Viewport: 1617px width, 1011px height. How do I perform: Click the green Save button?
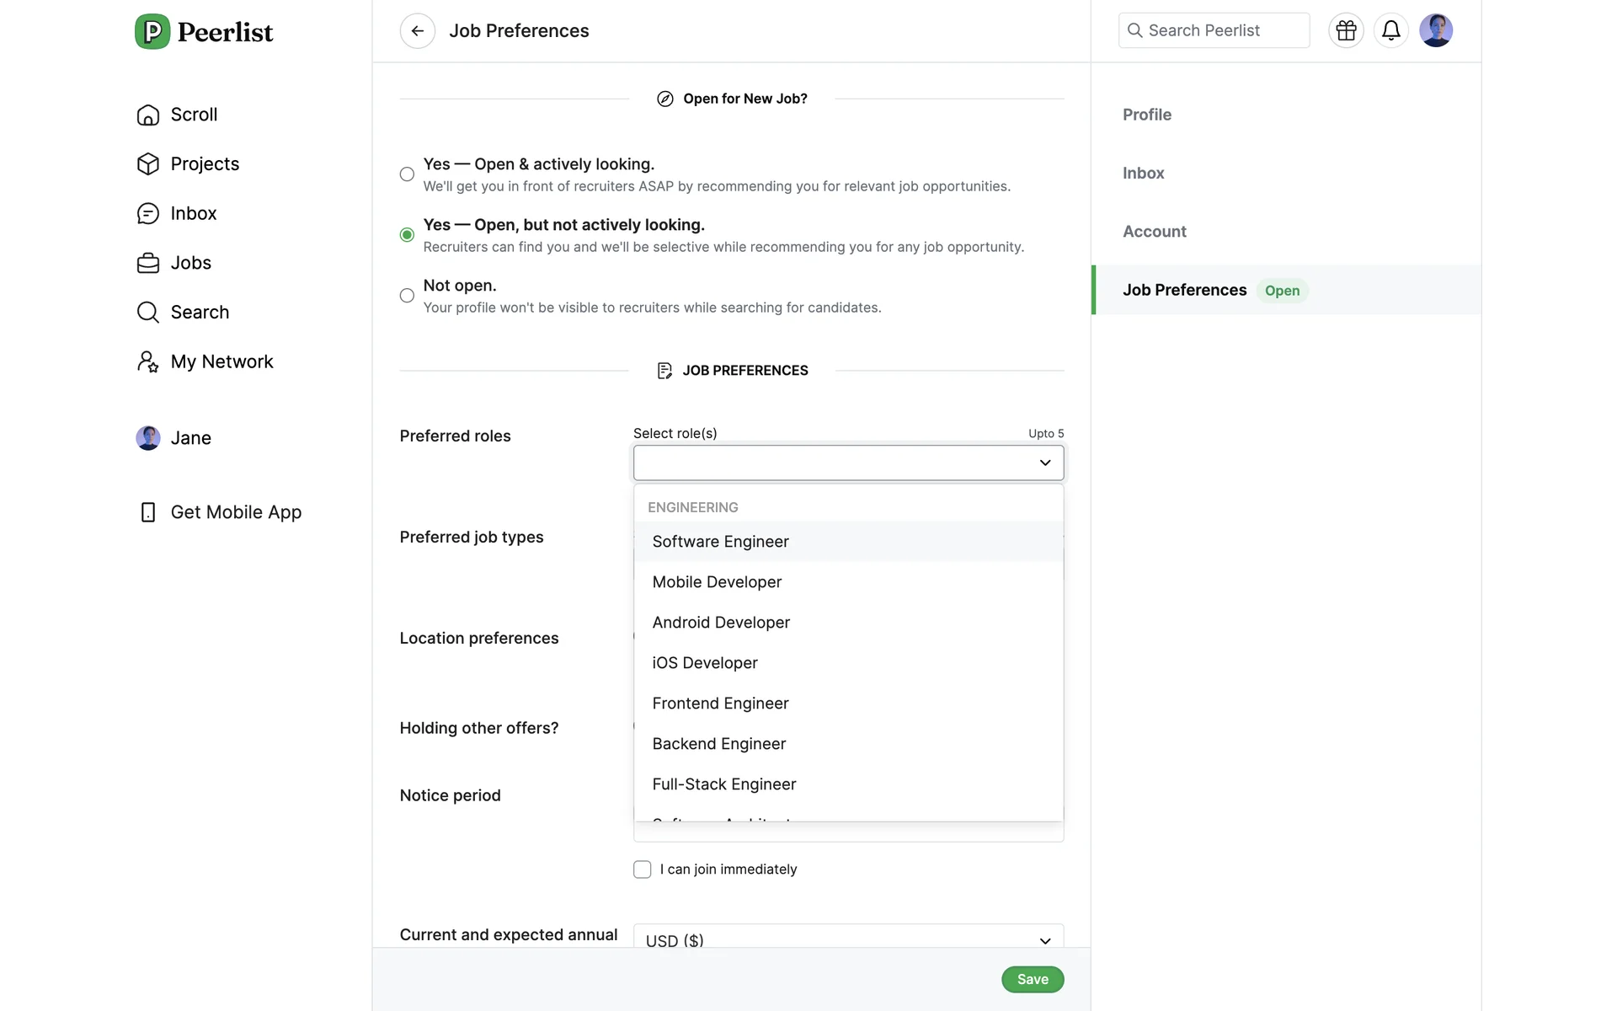(x=1032, y=979)
